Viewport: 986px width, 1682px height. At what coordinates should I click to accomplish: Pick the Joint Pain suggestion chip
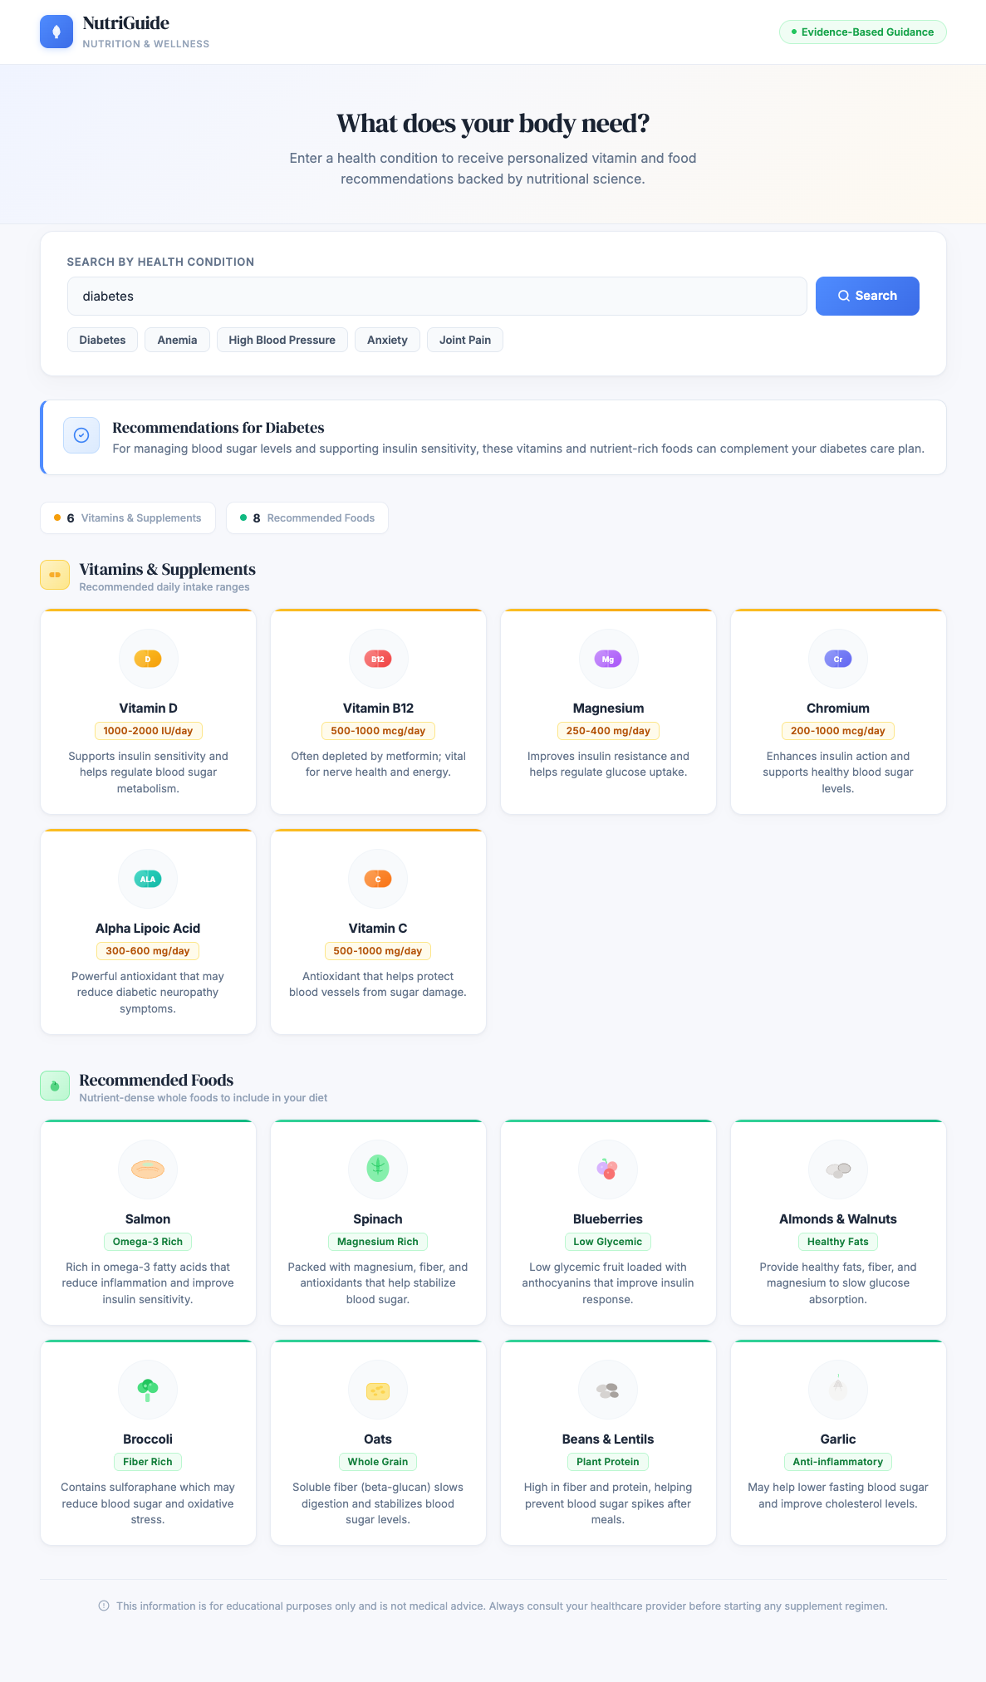click(x=464, y=340)
